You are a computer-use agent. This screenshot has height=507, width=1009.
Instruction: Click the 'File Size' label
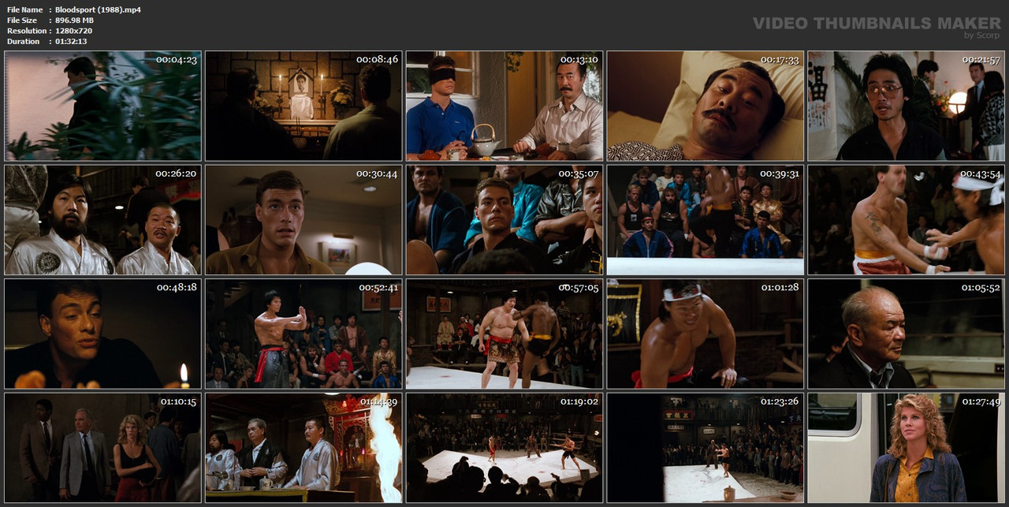[22, 20]
